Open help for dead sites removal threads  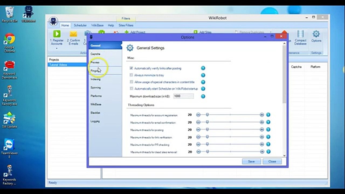point(268,152)
